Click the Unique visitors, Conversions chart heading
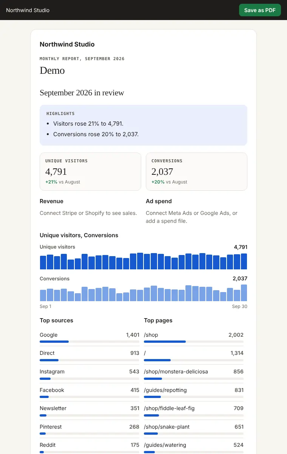Screen dimensions: 287x454 pyautogui.click(x=79, y=235)
